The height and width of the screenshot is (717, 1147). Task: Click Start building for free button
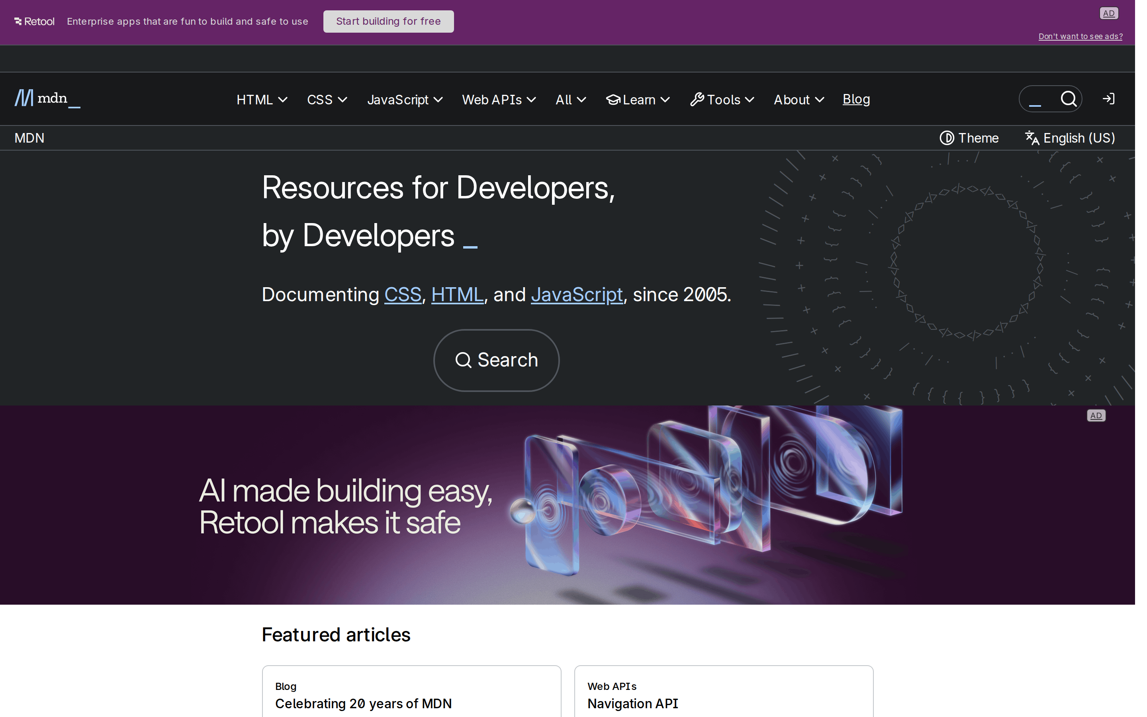(x=388, y=22)
